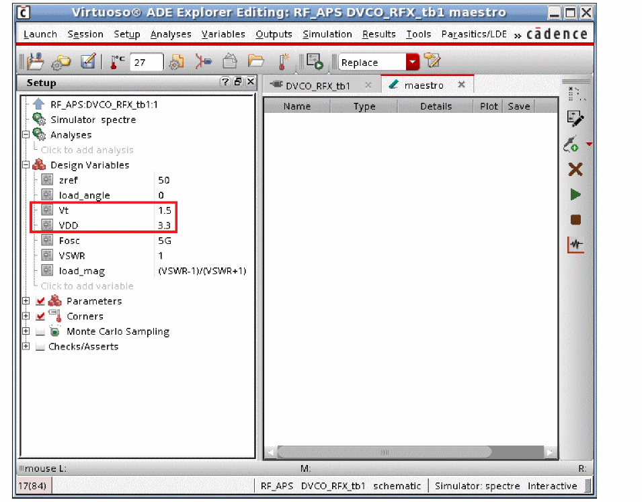Open the Session menu
This screenshot has width=642, height=502.
pyautogui.click(x=85, y=34)
